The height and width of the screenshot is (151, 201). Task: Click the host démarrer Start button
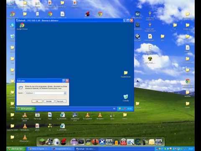17,149
